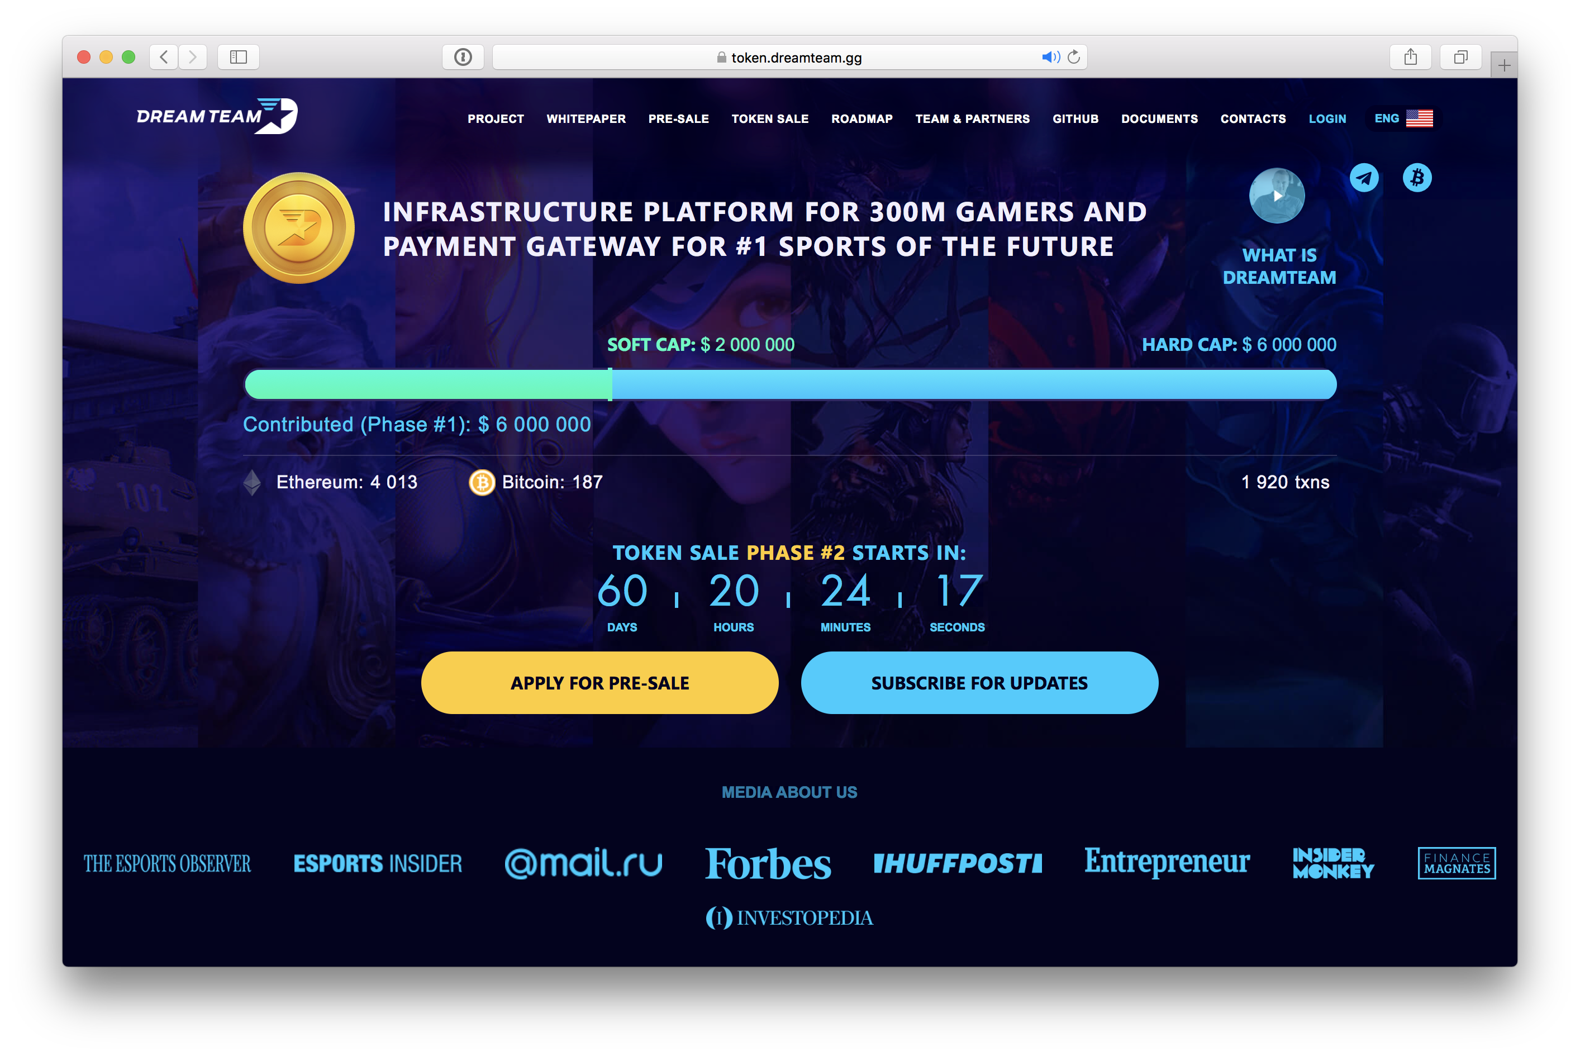This screenshot has height=1056, width=1580.
Task: Open the Insider Monkey media logo
Action: pyautogui.click(x=1333, y=863)
